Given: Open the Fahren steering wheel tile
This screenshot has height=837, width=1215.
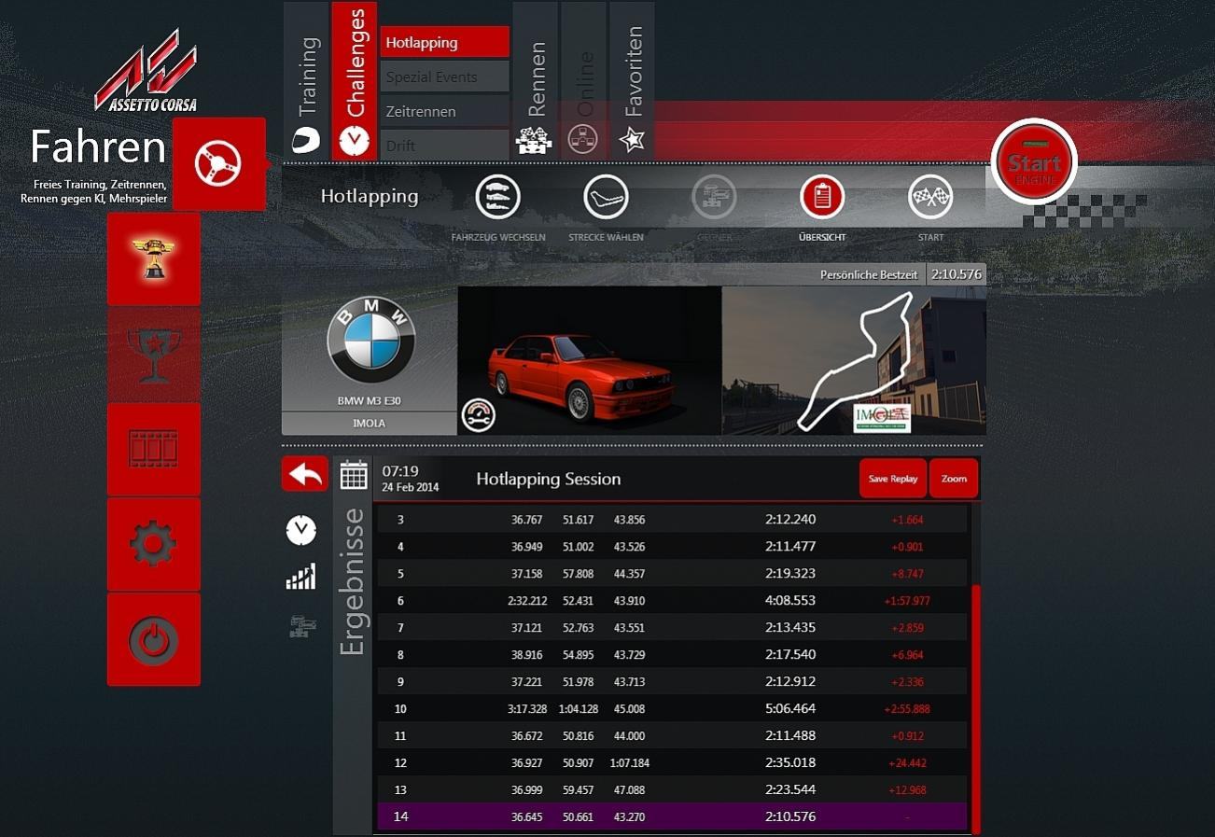Looking at the screenshot, I should 219,164.
